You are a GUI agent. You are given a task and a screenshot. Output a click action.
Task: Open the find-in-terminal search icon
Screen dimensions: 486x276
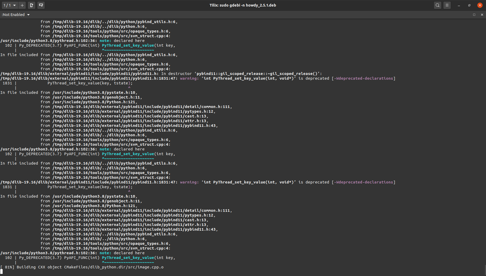[x=438, y=5]
